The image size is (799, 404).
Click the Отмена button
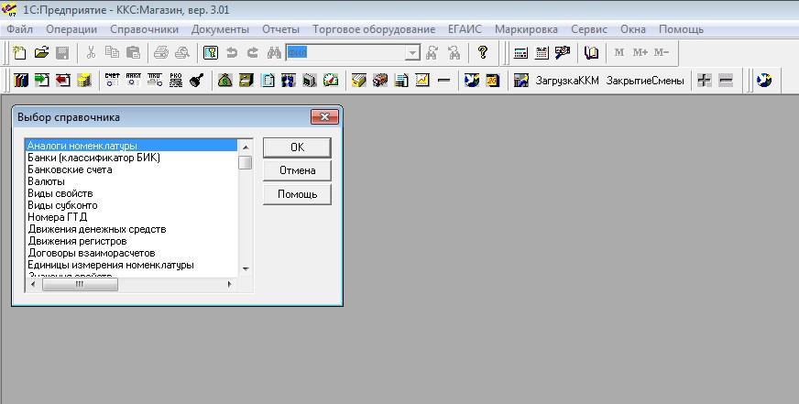tap(297, 170)
